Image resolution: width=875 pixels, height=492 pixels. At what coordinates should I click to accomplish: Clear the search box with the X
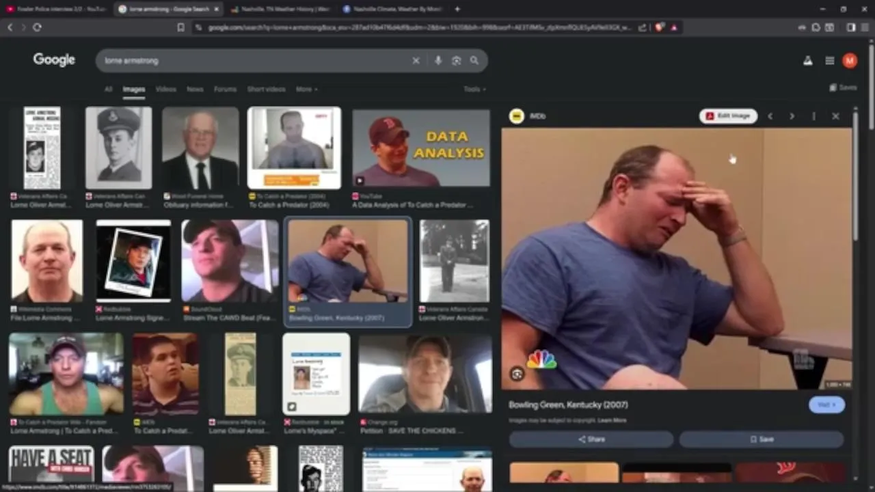416,61
